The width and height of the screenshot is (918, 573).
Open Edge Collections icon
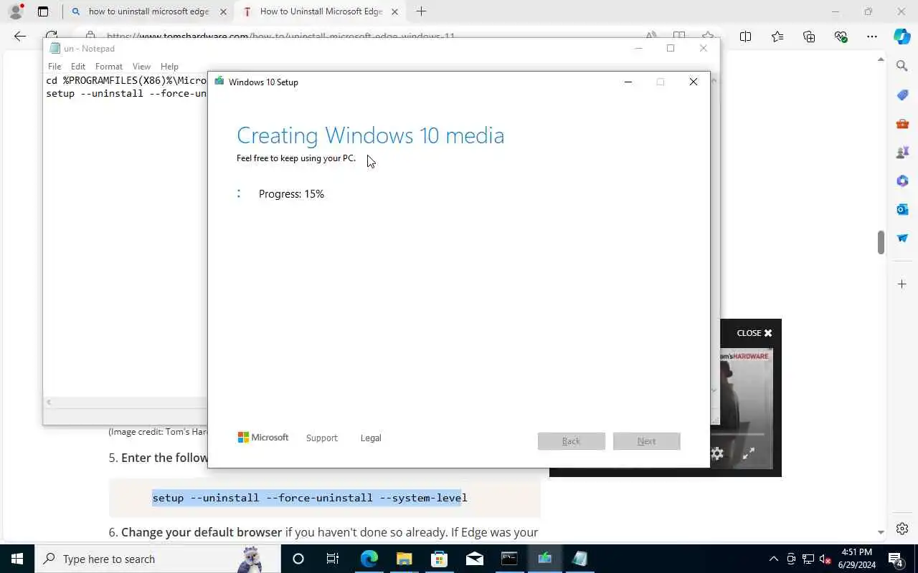point(809,37)
